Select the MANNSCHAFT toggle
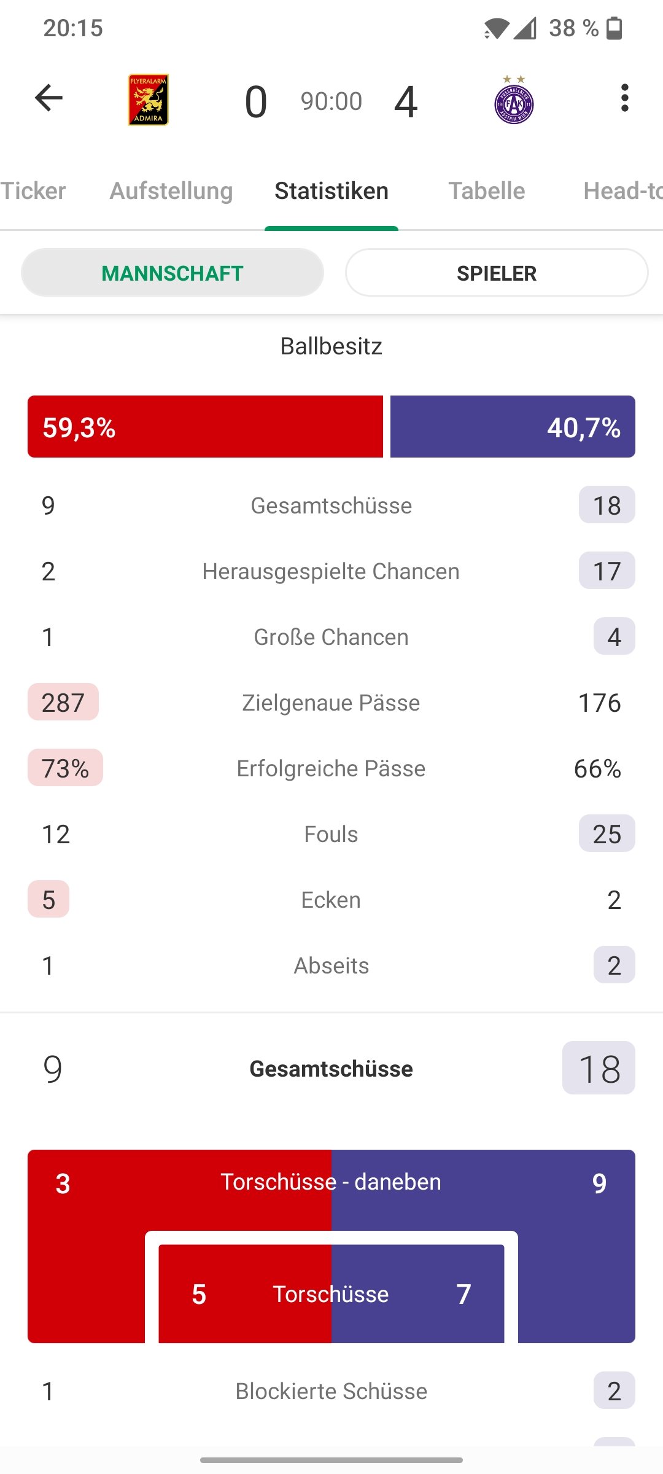Image resolution: width=663 pixels, height=1474 pixels. (173, 273)
